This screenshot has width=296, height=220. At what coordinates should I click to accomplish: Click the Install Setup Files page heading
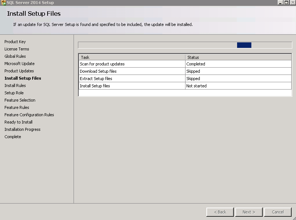(34, 14)
